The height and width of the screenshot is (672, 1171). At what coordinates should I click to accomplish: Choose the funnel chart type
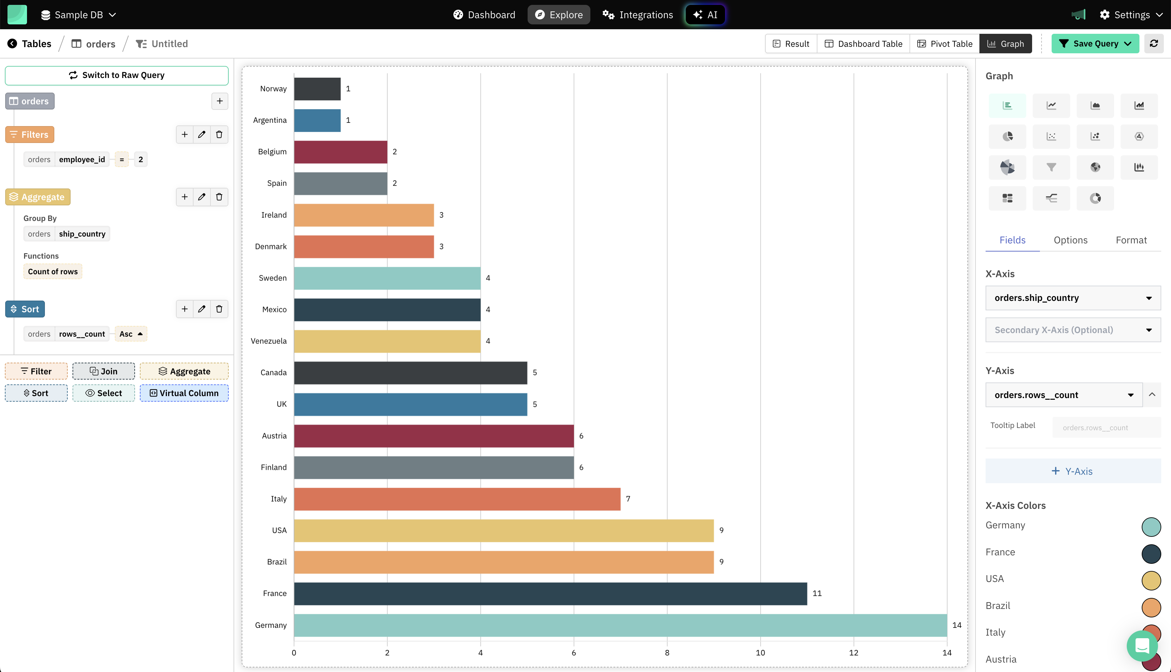(x=1051, y=167)
